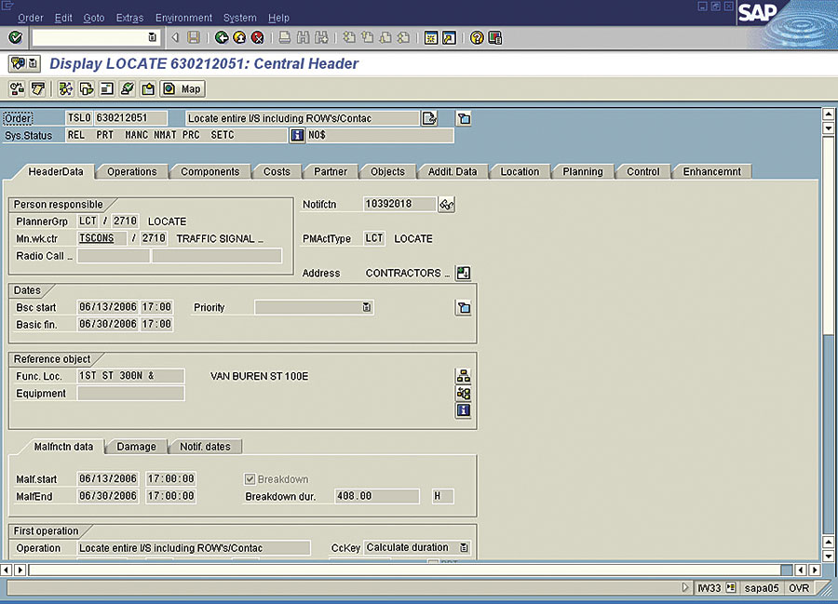
Task: Switch to the Addit. Data tab
Action: tap(453, 171)
